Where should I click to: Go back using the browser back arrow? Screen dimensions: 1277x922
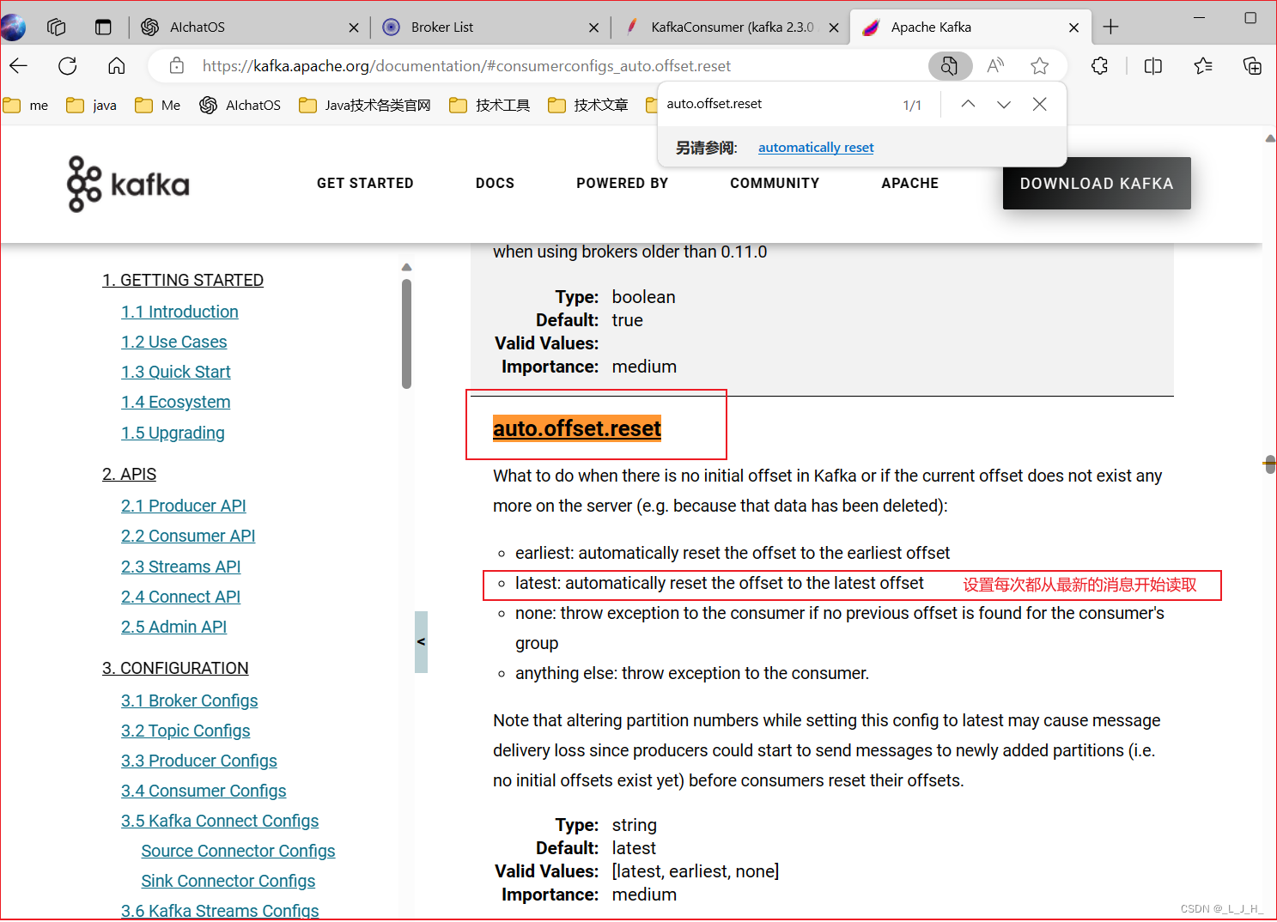pyautogui.click(x=19, y=66)
